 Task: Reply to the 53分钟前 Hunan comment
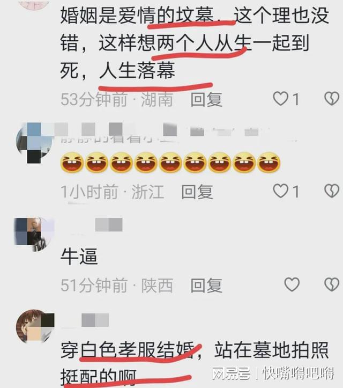coord(206,99)
